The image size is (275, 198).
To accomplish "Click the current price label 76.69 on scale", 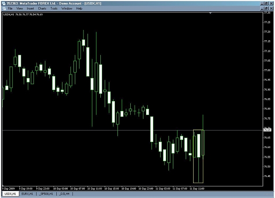I will (267, 130).
